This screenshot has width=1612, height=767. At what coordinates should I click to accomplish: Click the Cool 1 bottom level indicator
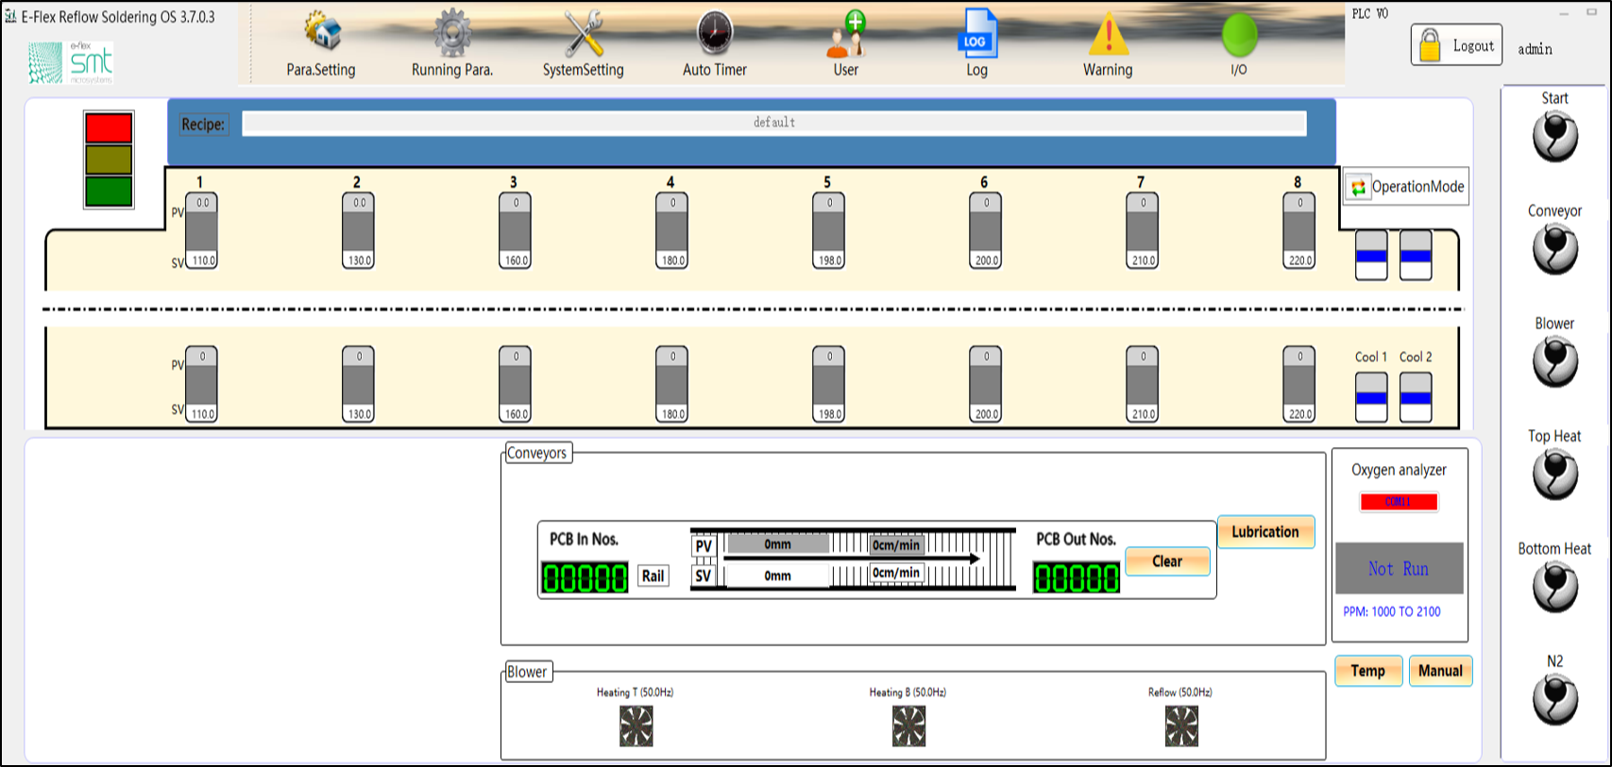pyautogui.click(x=1371, y=397)
